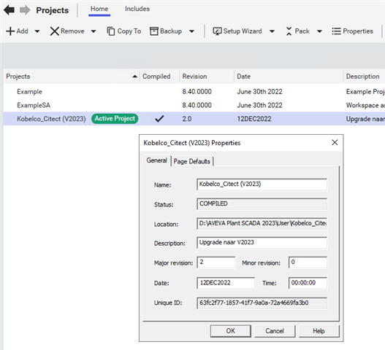385x350 pixels.
Task: Expand the Backup dropdown arrow
Action: click(x=191, y=31)
